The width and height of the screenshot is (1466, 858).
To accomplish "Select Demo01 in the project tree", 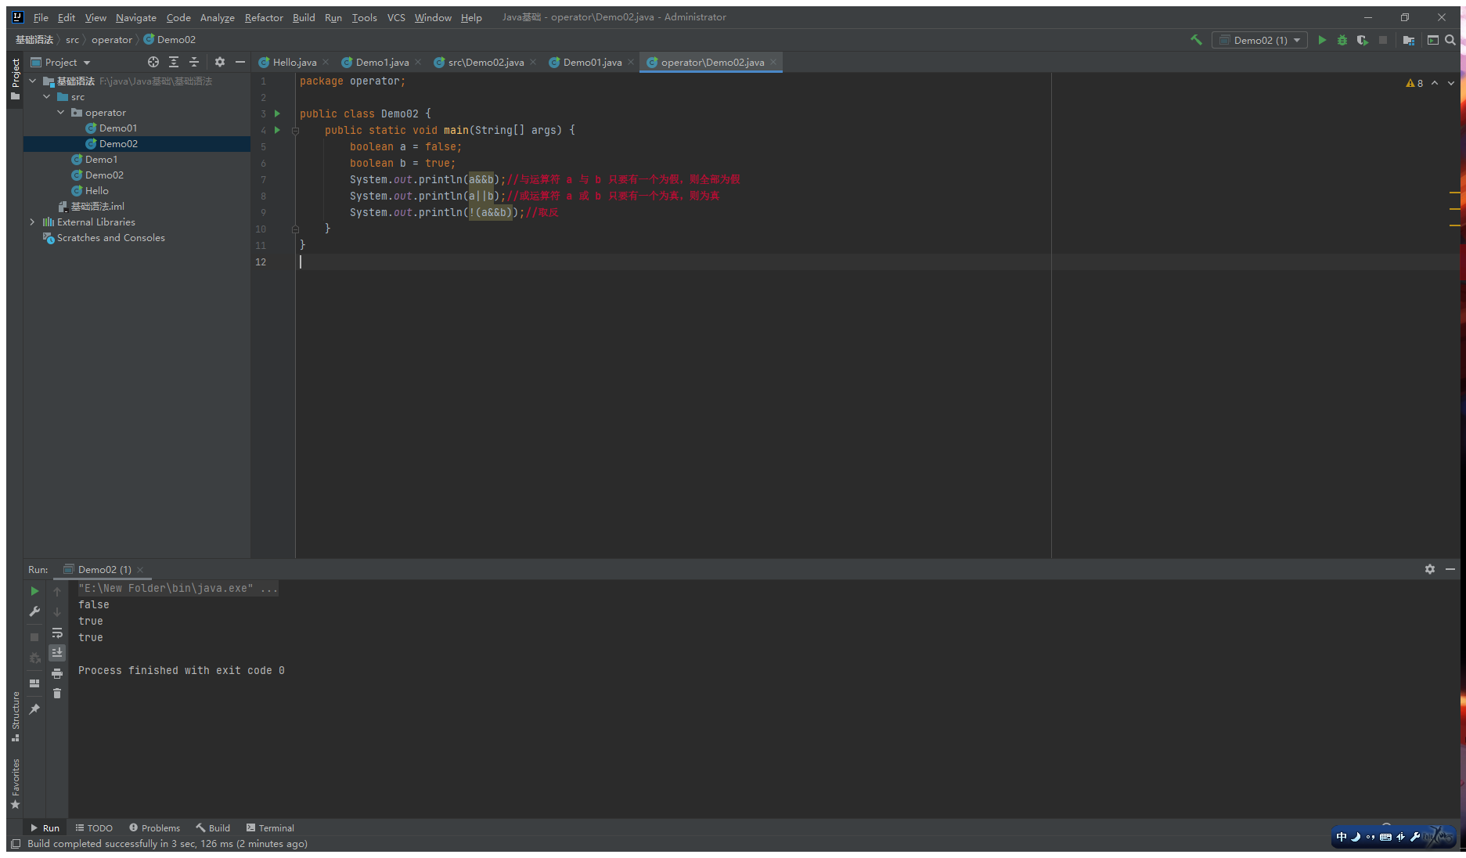I will 117,128.
